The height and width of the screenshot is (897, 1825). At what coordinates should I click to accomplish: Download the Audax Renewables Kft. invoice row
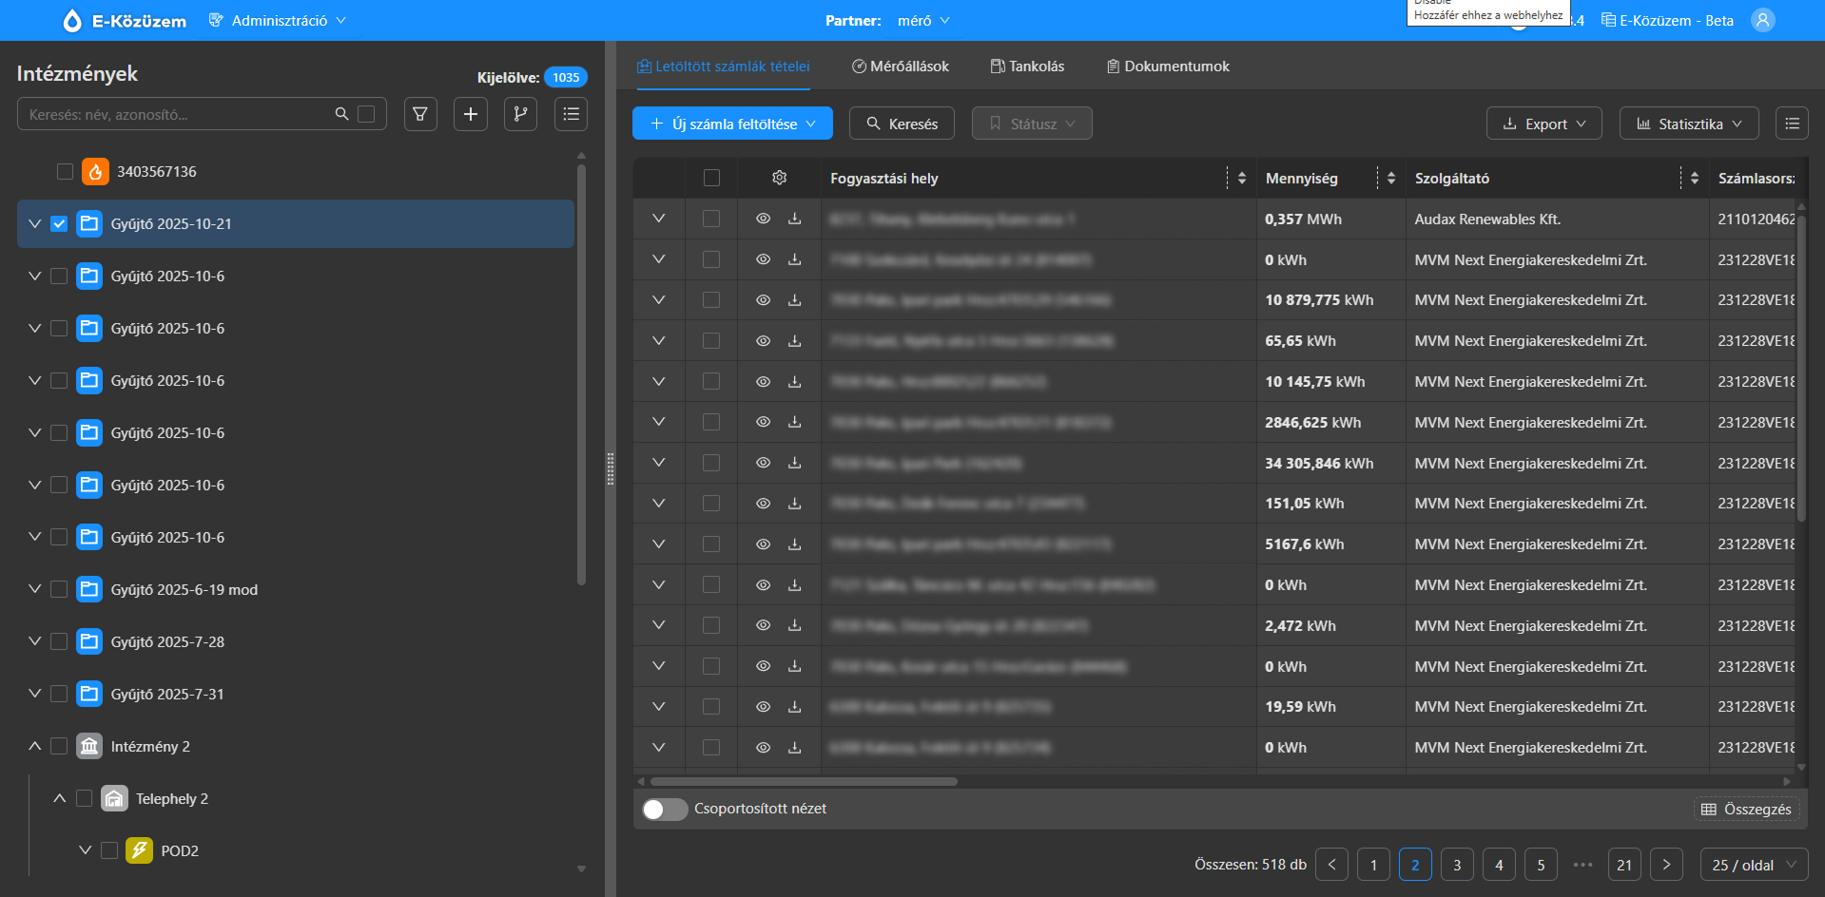[x=794, y=219]
